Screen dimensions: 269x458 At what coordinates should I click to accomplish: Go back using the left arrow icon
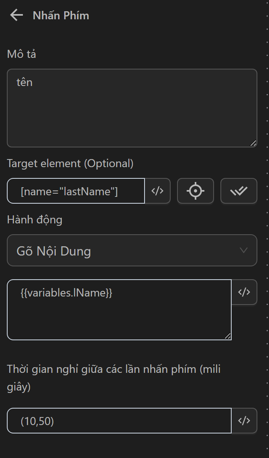[16, 16]
